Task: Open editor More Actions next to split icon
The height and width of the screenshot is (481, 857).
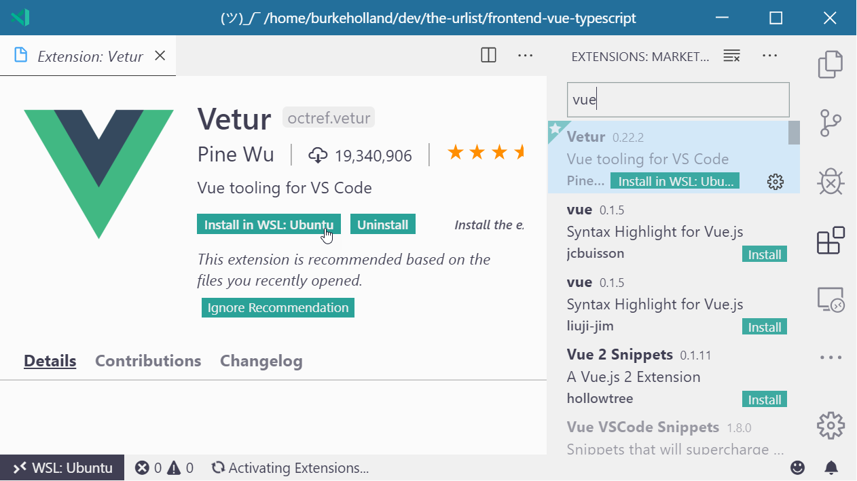Action: pos(525,56)
